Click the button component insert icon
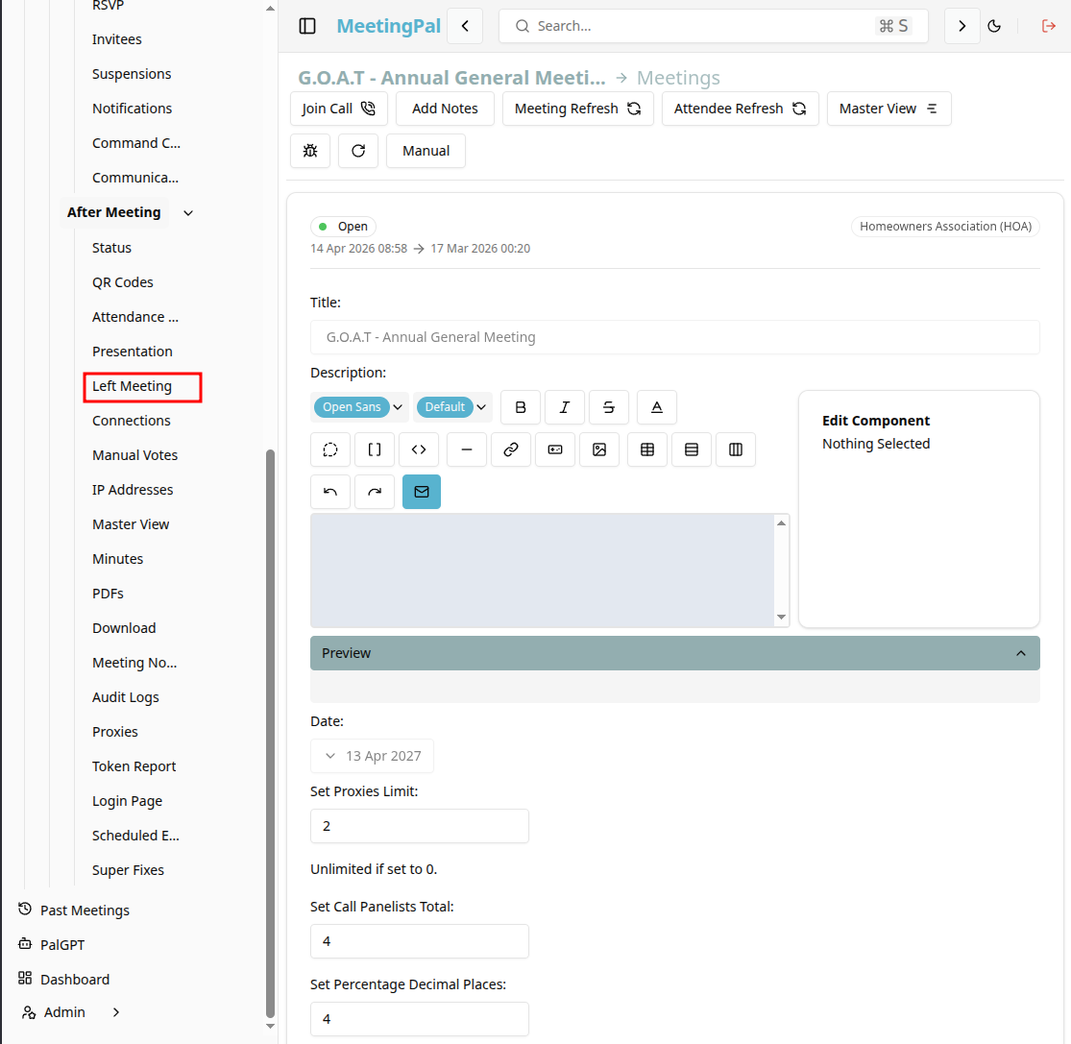This screenshot has width=1071, height=1044. click(555, 449)
